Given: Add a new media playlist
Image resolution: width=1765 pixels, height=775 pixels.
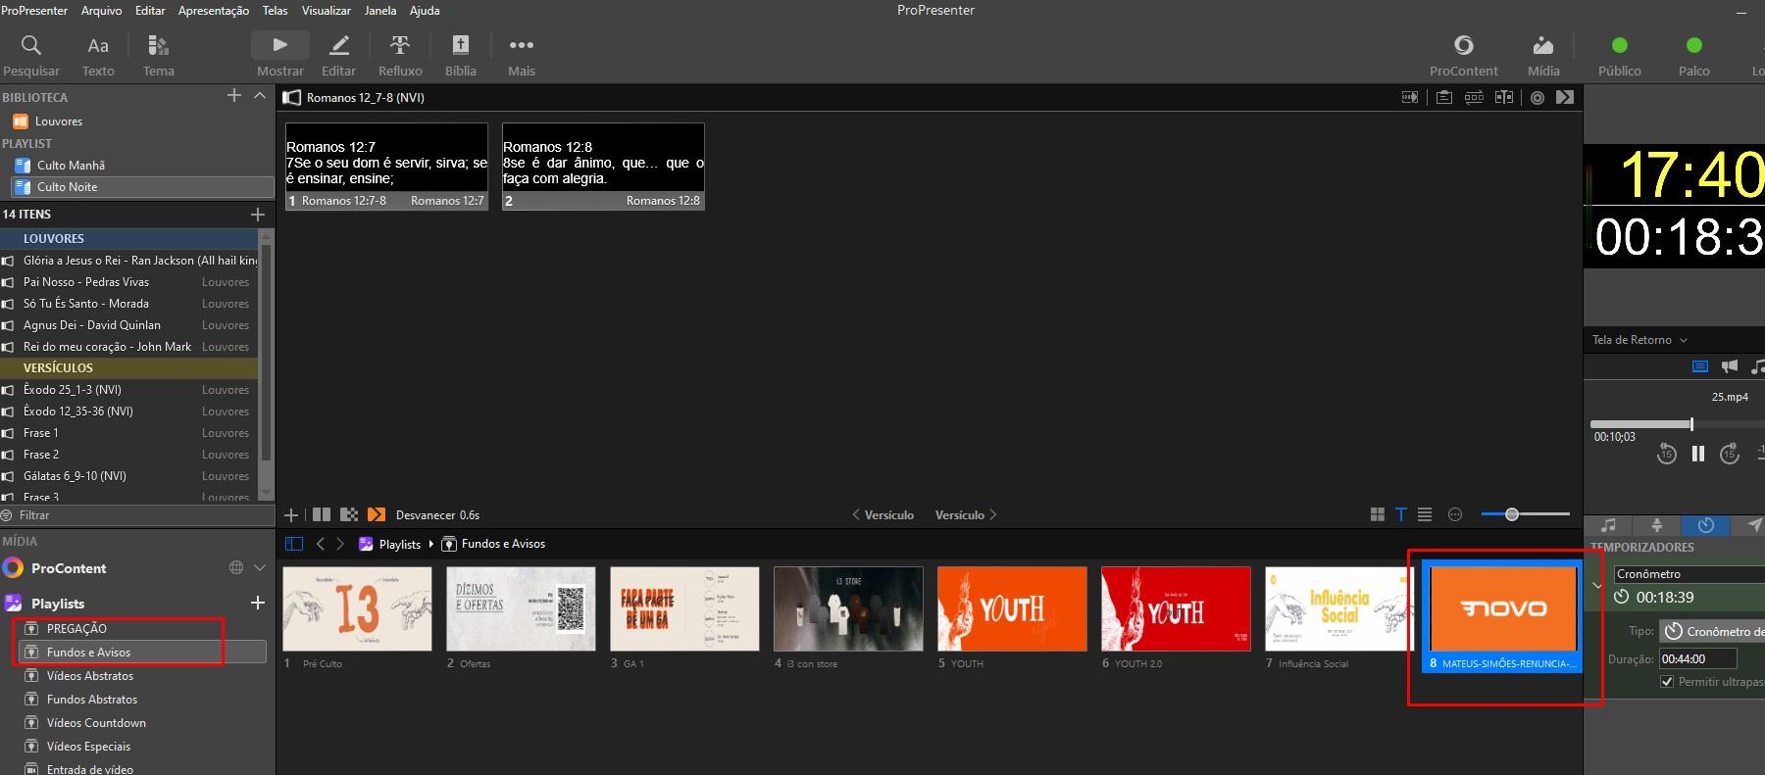Looking at the screenshot, I should tap(257, 603).
